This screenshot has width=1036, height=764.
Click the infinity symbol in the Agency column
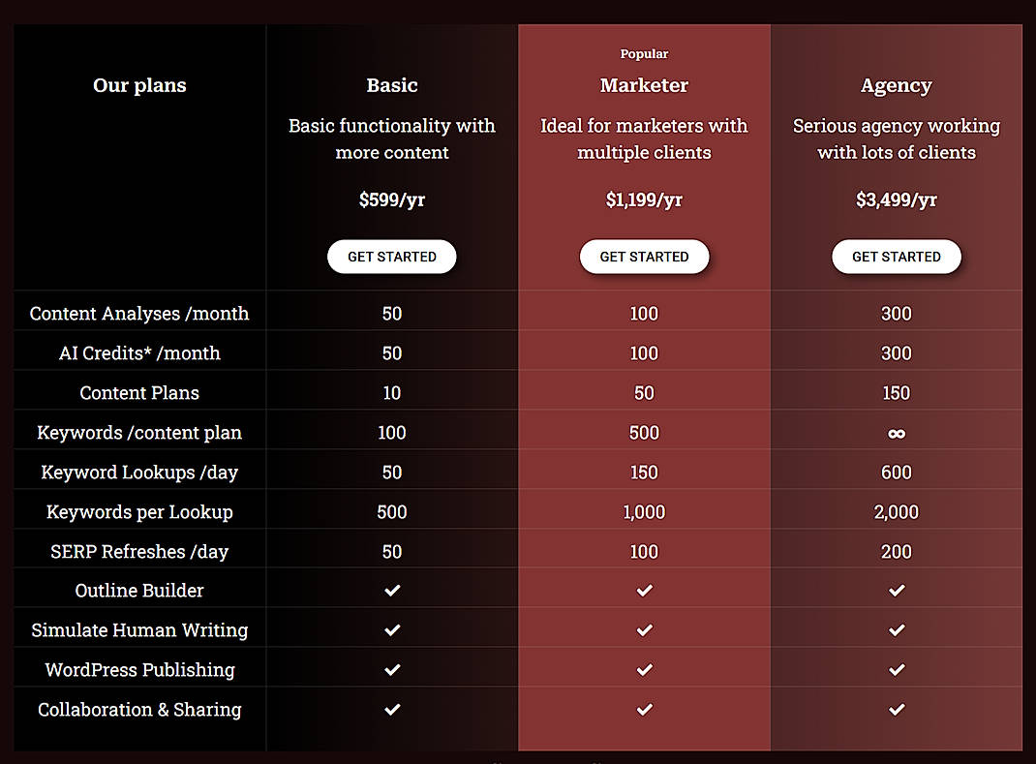click(x=896, y=432)
